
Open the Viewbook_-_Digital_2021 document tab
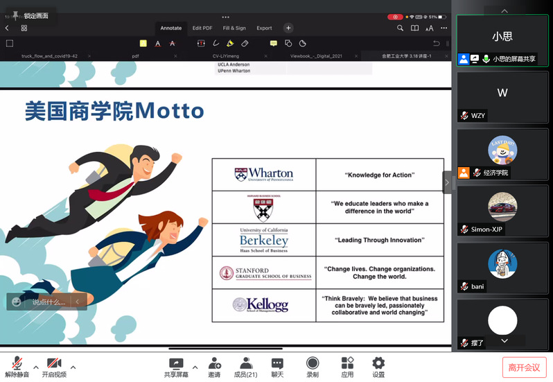pos(316,56)
